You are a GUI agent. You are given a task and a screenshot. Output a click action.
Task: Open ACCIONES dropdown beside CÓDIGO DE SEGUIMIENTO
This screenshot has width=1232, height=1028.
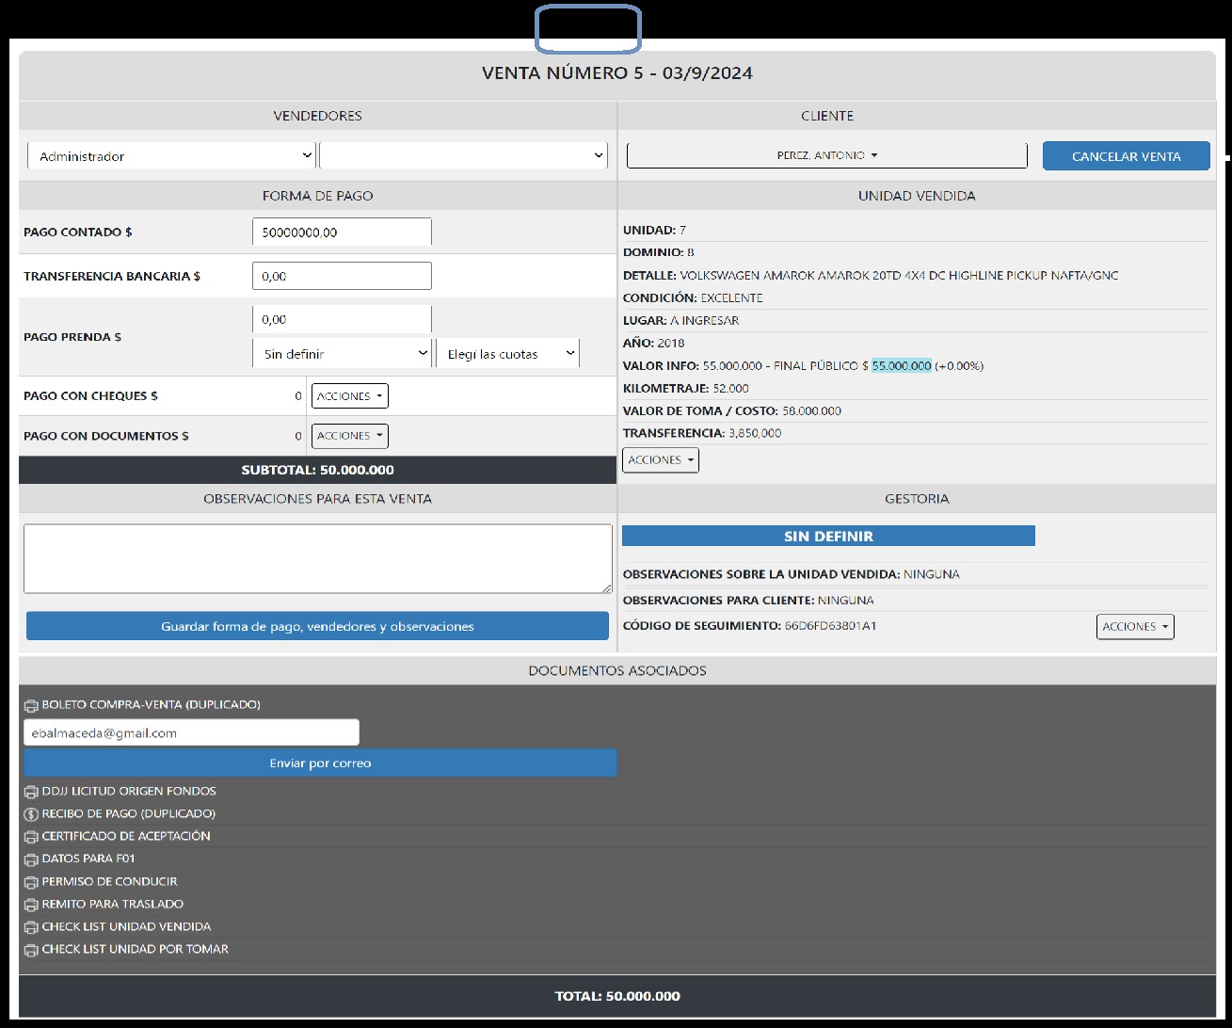coord(1135,627)
